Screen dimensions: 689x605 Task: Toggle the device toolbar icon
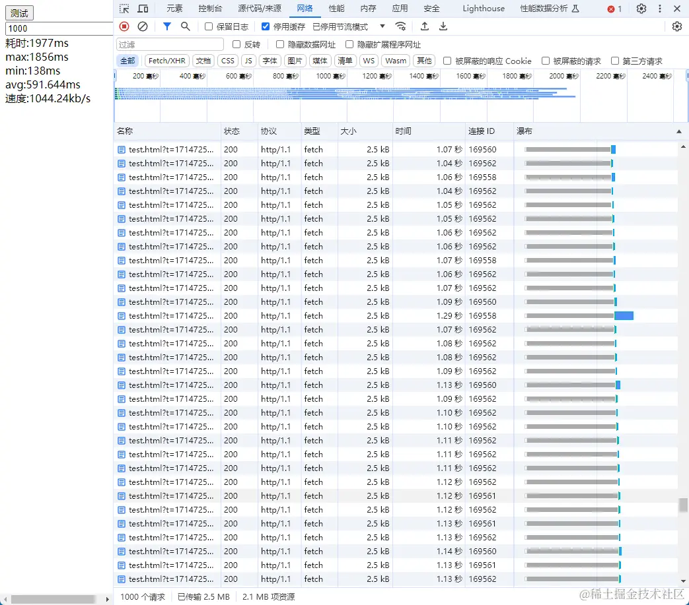coord(143,9)
